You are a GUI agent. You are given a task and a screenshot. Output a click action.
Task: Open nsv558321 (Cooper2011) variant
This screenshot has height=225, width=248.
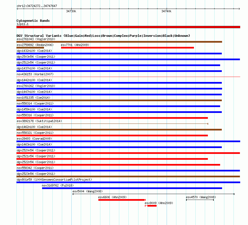click(112, 136)
